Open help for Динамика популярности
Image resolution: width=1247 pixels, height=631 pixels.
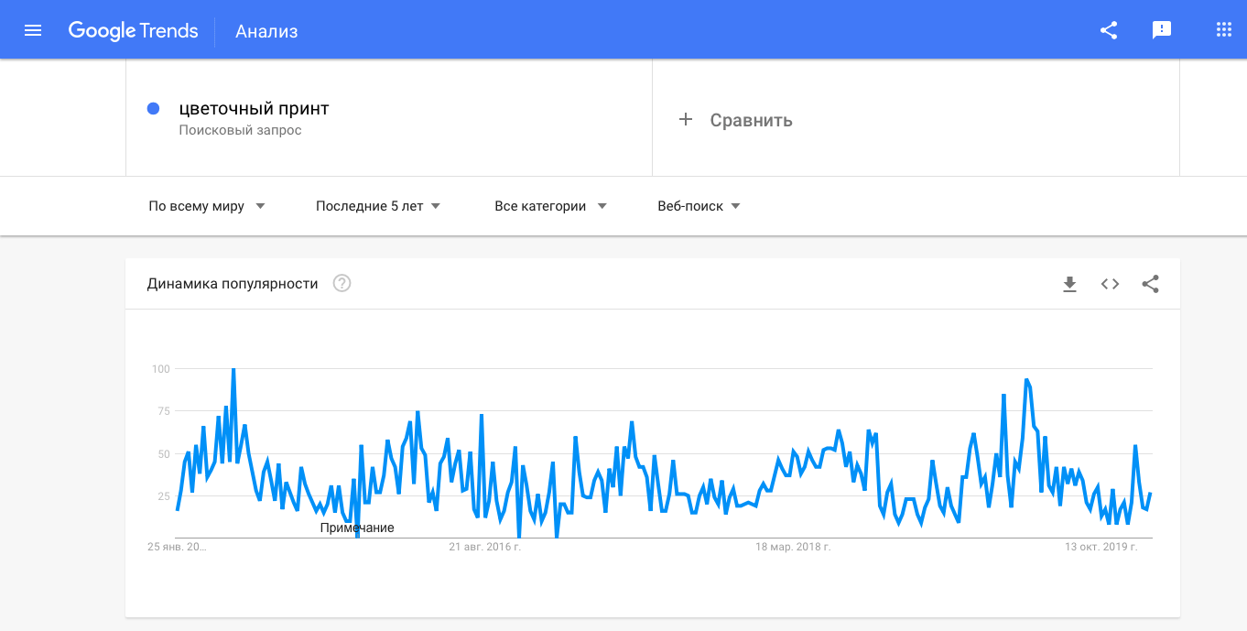(x=342, y=284)
